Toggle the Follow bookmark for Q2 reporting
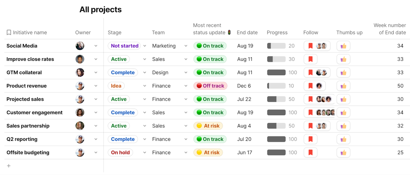410x175 pixels. click(x=310, y=139)
